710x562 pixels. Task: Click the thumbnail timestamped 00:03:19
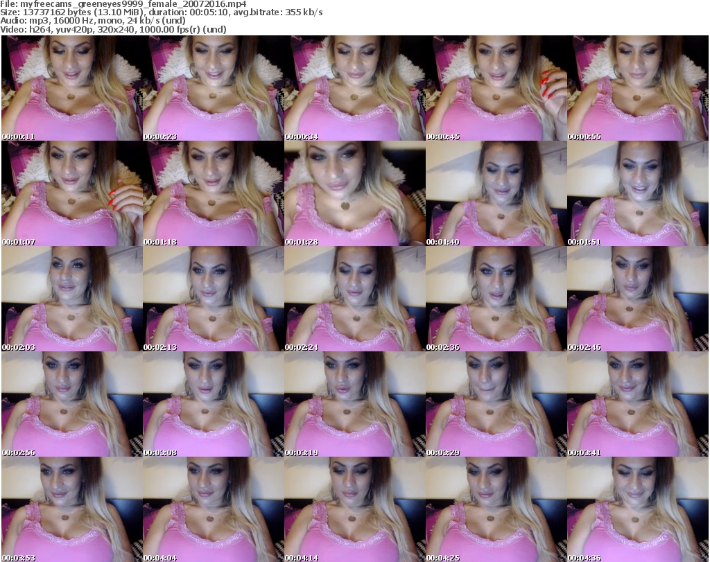tap(354, 405)
